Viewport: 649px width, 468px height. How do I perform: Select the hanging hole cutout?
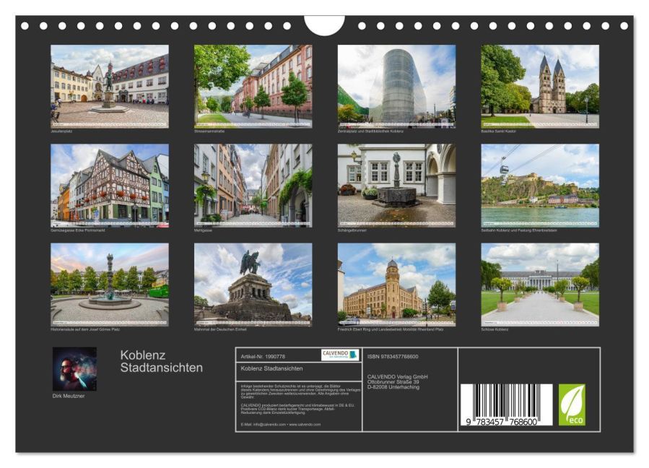[x=324, y=25]
